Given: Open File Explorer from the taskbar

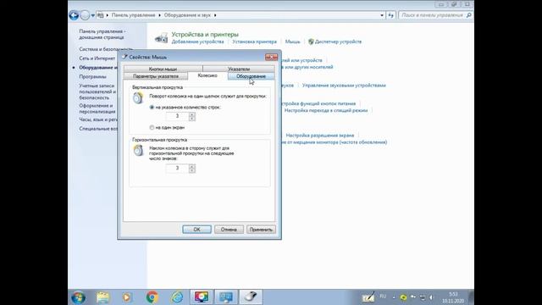Looking at the screenshot, I should click(x=102, y=297).
